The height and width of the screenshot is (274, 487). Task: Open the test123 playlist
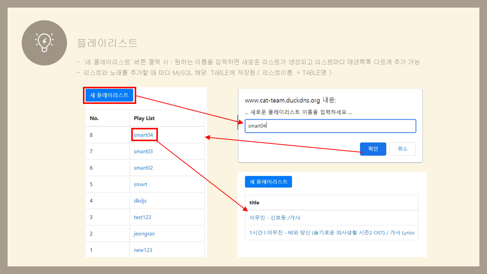click(x=142, y=217)
